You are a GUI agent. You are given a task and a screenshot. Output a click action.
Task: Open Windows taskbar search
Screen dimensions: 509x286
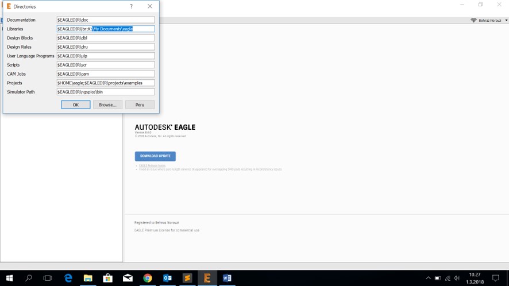(x=29, y=278)
